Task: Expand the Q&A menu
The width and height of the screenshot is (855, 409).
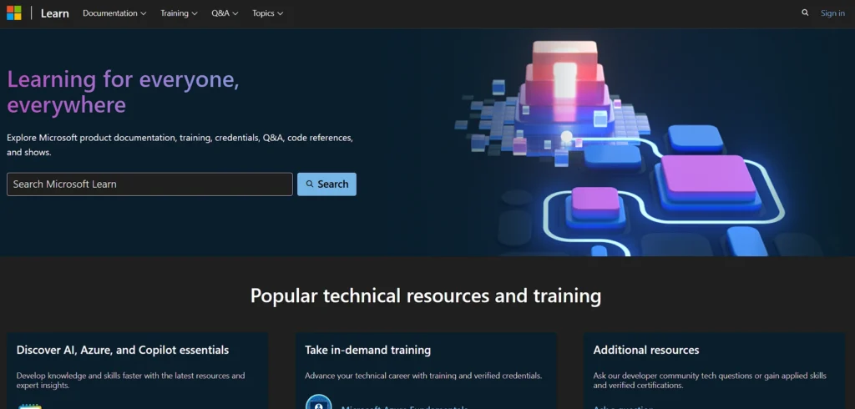Action: coord(225,13)
